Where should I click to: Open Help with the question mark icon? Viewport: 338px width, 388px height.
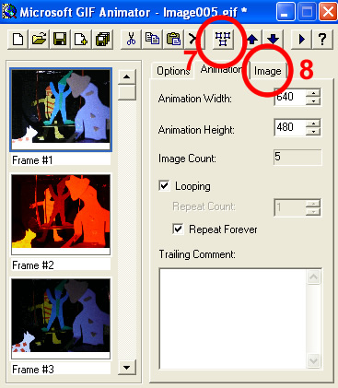tap(322, 40)
